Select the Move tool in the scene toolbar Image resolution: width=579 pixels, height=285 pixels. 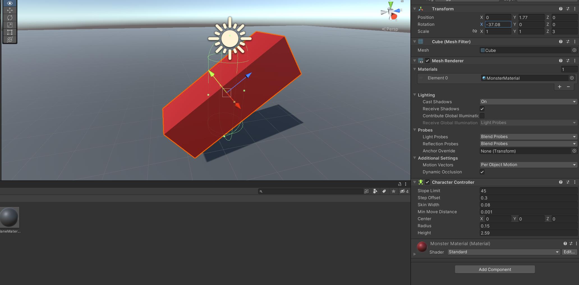coord(10,10)
